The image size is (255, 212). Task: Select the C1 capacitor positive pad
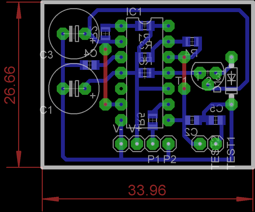[85, 89]
